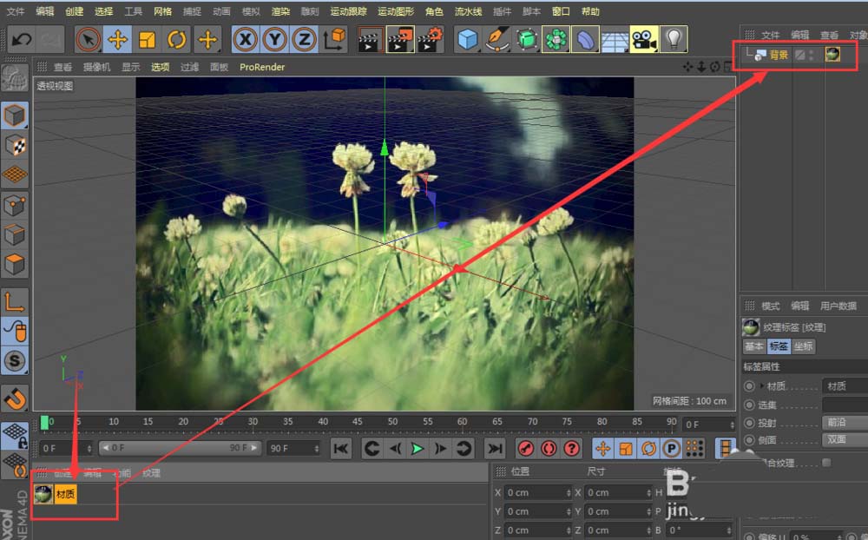Viewport: 868px width, 540px height.
Task: Add a Camera object
Action: (x=644, y=39)
